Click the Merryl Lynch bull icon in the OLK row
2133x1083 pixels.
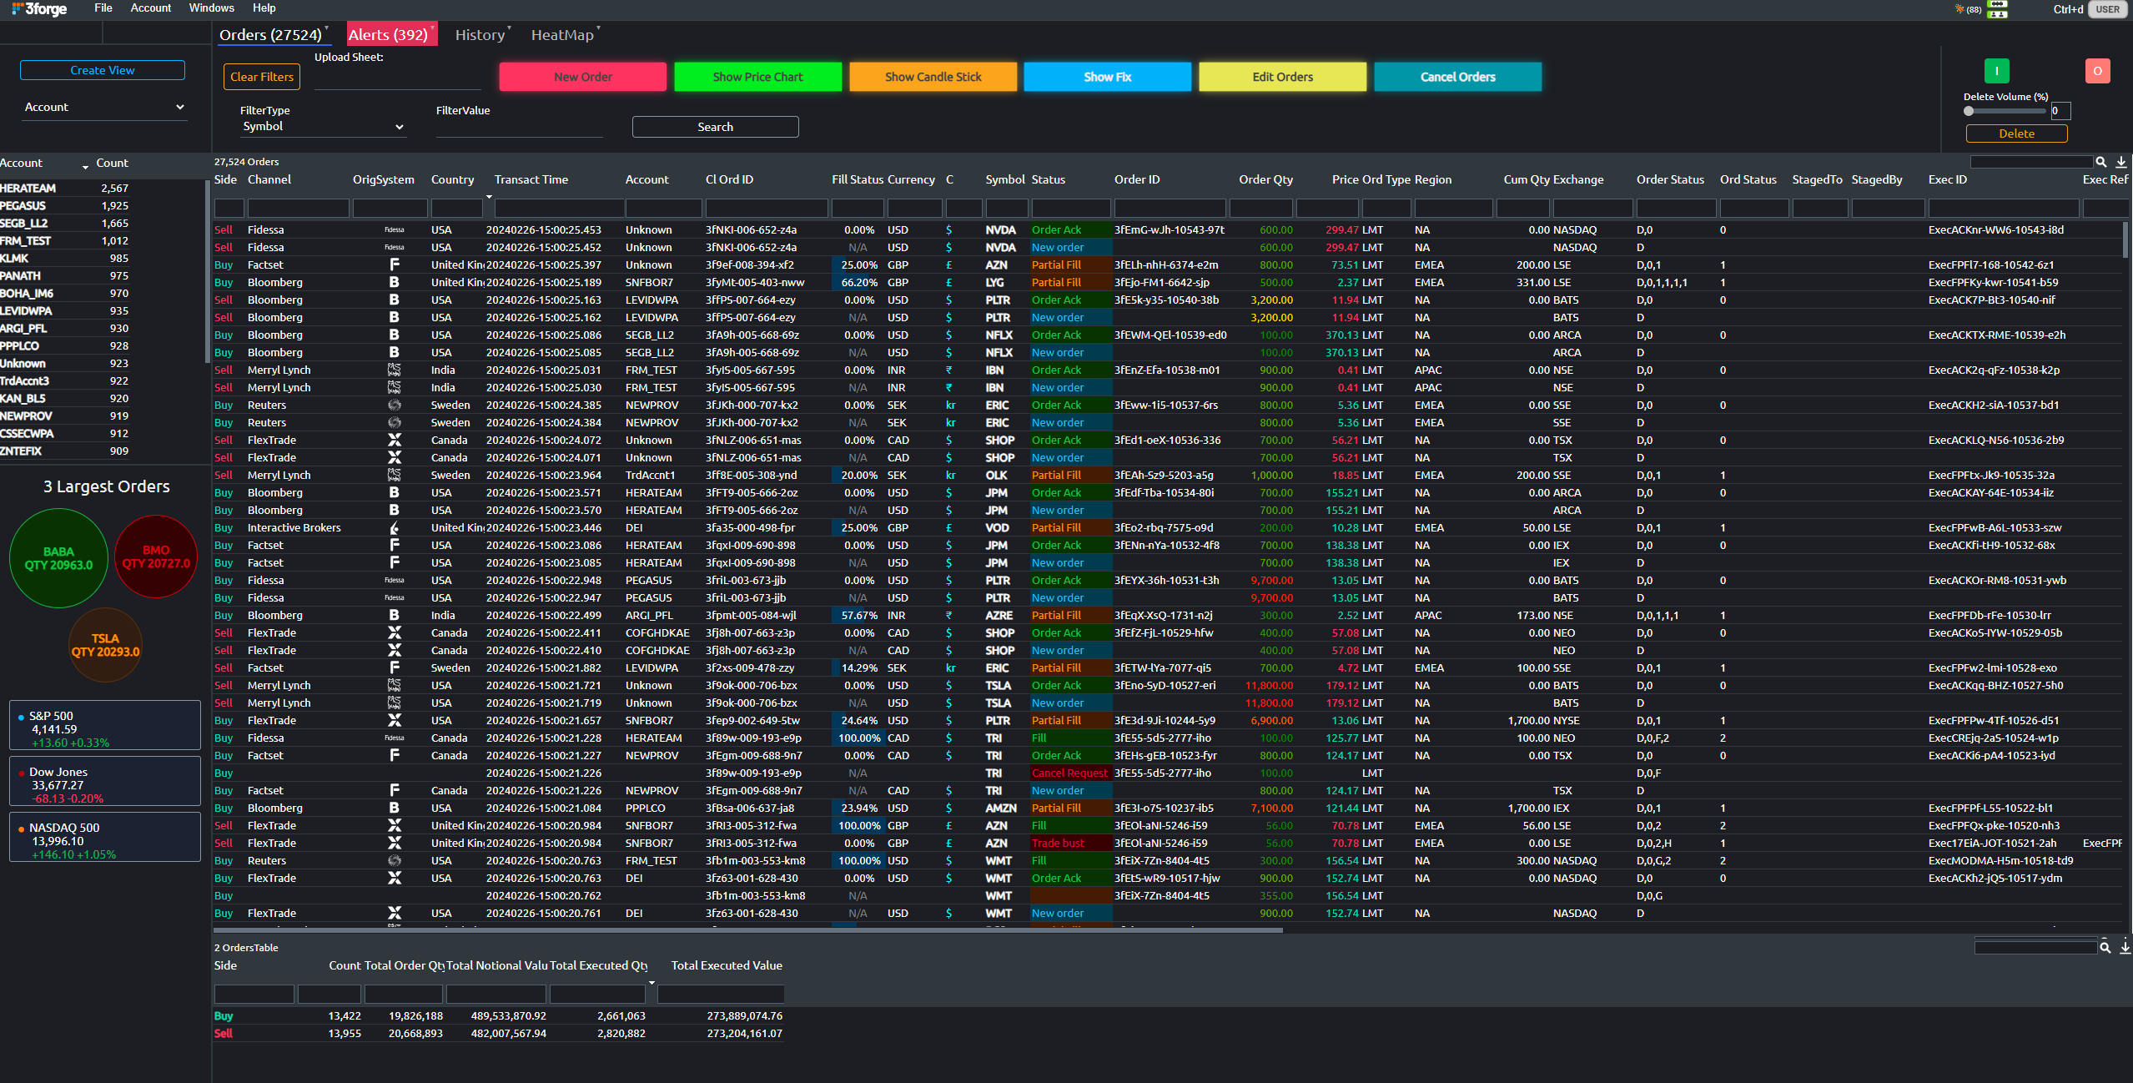coord(395,475)
